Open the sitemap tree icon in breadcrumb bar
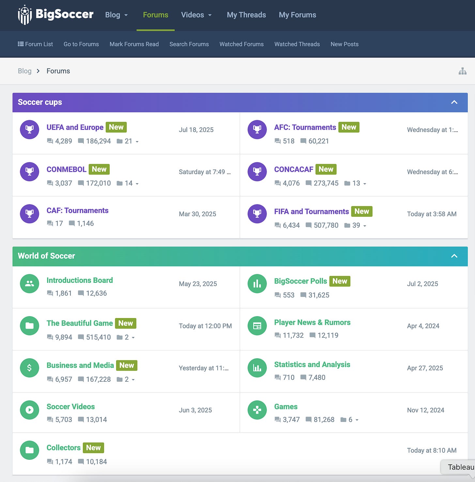 (x=462, y=71)
